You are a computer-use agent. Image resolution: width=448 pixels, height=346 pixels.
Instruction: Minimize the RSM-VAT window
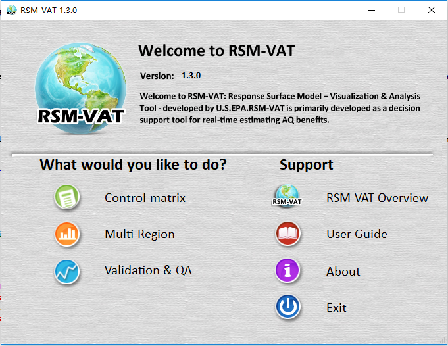372,10
